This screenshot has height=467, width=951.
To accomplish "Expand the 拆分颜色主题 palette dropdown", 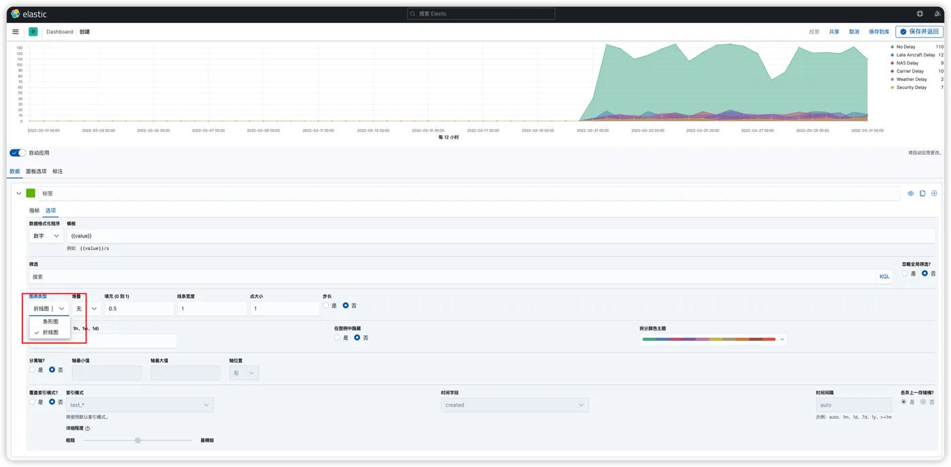I will 713,339.
